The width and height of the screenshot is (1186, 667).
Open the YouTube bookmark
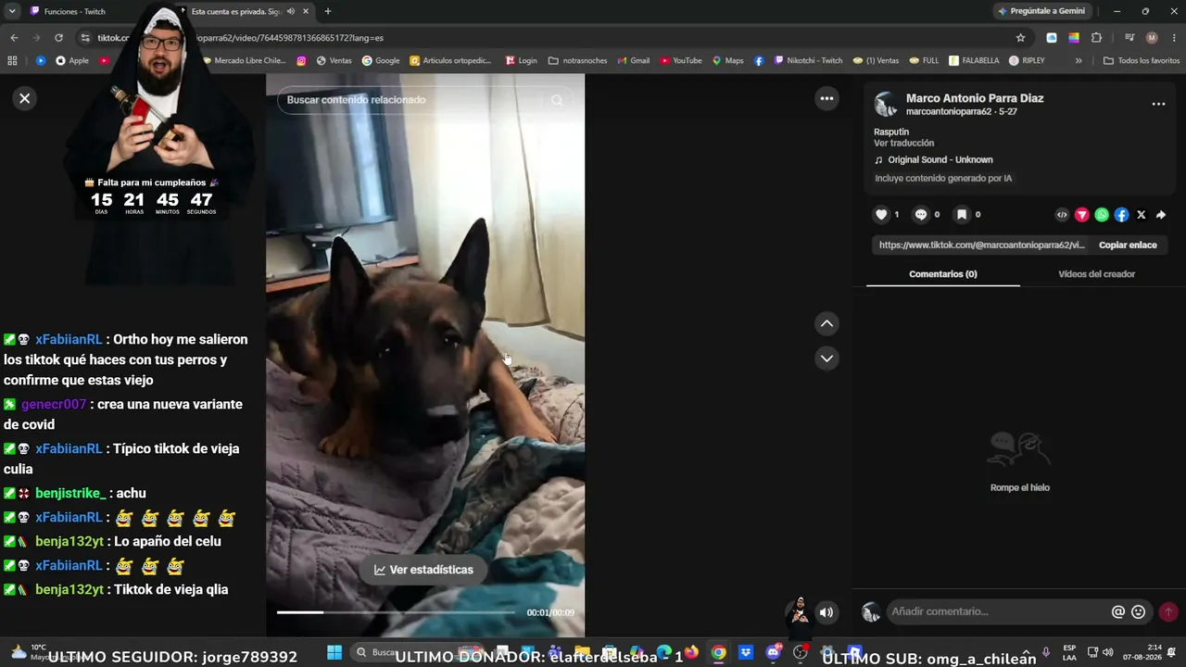[680, 61]
